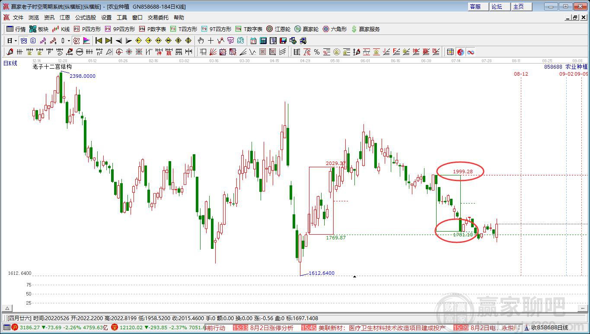Select the Gann fan lines tool
Image resolution: width=590 pixels, height=334 pixels.
[213, 52]
